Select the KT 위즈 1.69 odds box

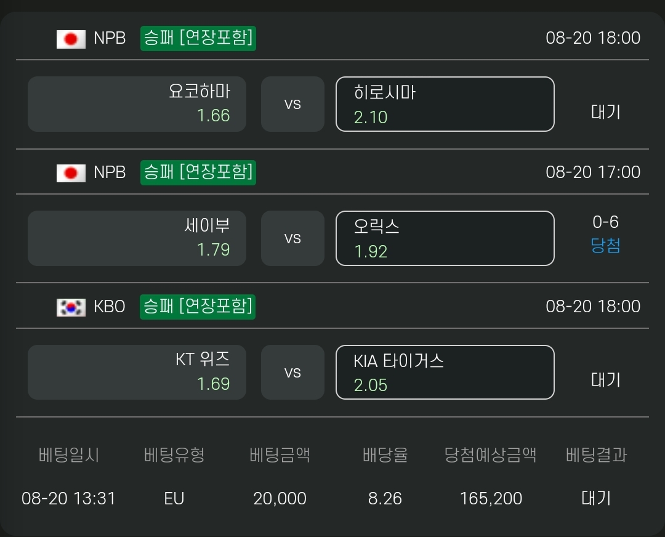coord(137,372)
